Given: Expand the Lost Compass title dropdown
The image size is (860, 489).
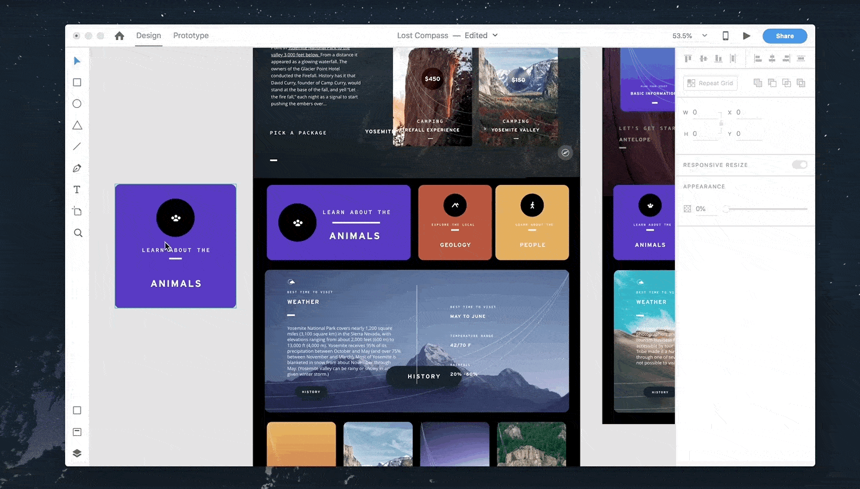Looking at the screenshot, I should 494,35.
